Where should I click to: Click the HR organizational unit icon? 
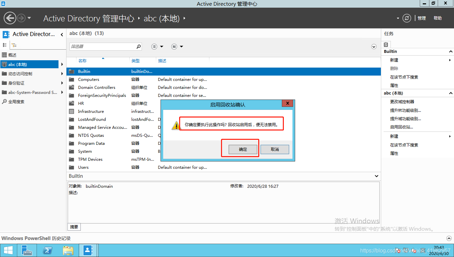pos(71,104)
